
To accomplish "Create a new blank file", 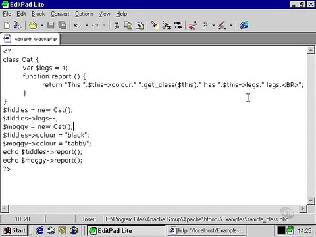I will point(7,26).
